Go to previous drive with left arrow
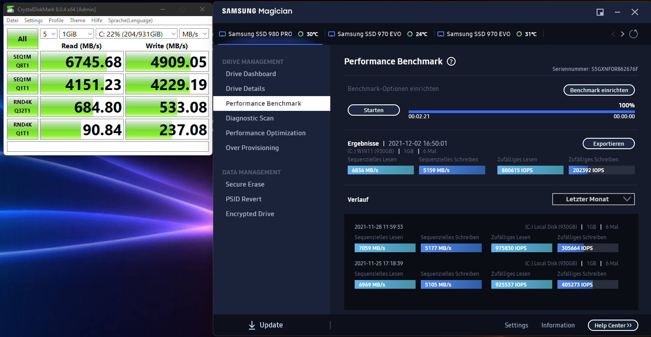The height and width of the screenshot is (337, 651). 613,34
